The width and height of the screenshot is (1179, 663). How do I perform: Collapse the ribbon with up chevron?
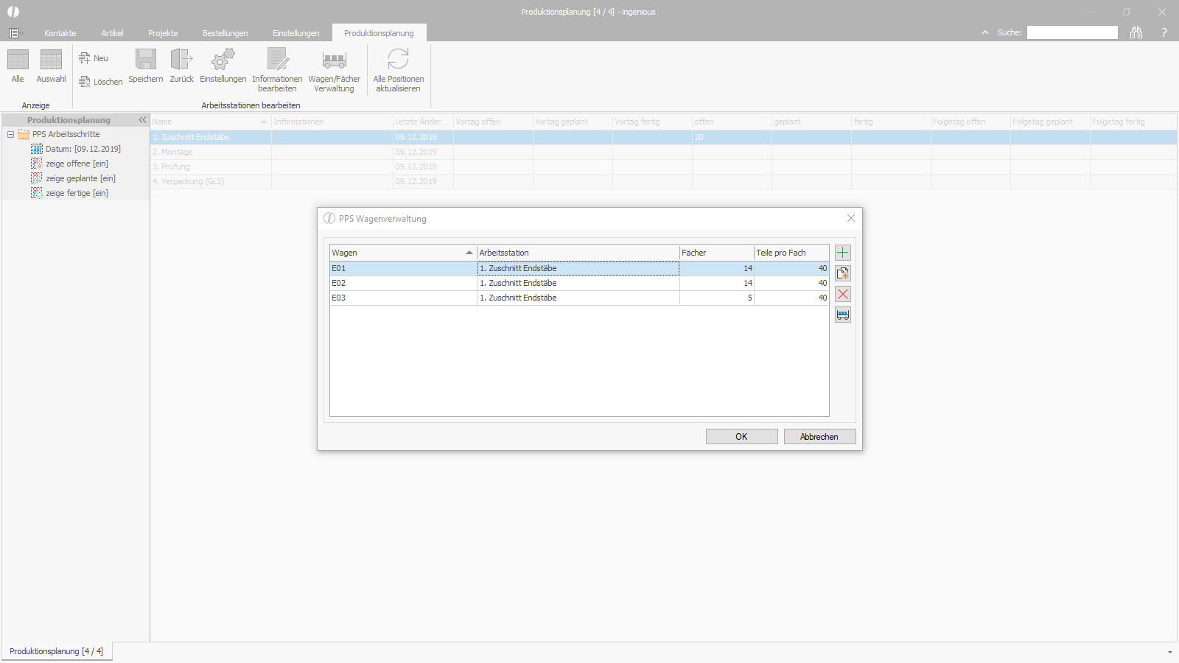pos(985,32)
